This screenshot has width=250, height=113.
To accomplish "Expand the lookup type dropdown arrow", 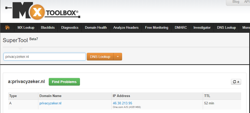I will (118, 57).
